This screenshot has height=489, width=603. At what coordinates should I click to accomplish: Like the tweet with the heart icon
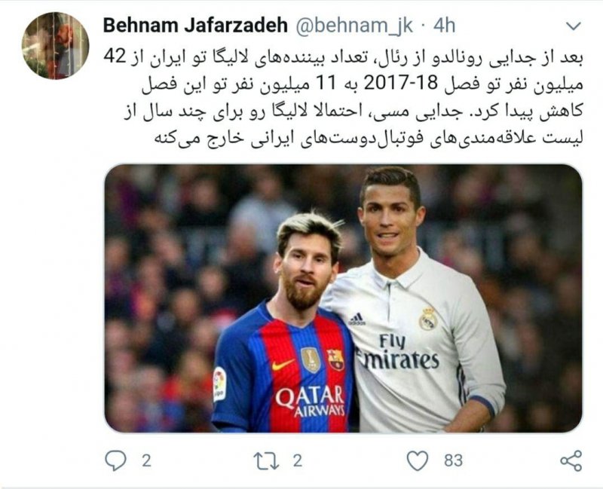(418, 460)
